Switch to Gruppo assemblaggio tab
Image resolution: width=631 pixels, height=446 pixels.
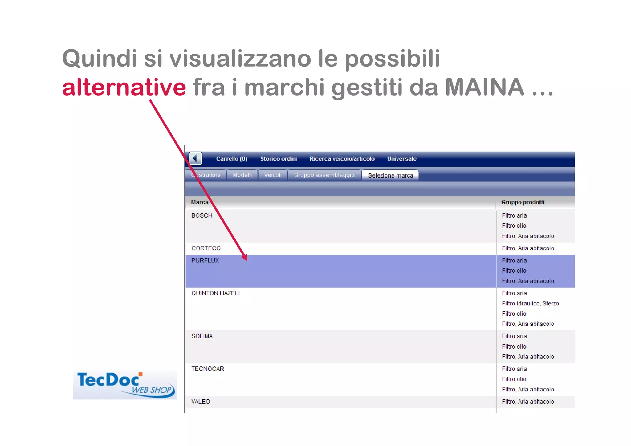tap(325, 175)
